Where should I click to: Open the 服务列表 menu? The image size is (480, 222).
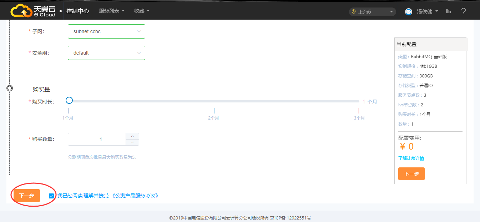112,11
